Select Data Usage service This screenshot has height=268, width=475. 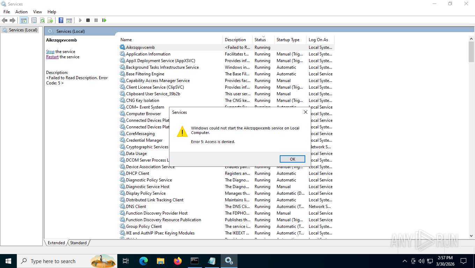[136, 154]
